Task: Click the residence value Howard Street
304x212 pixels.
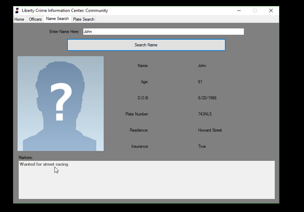Action: 210,130
